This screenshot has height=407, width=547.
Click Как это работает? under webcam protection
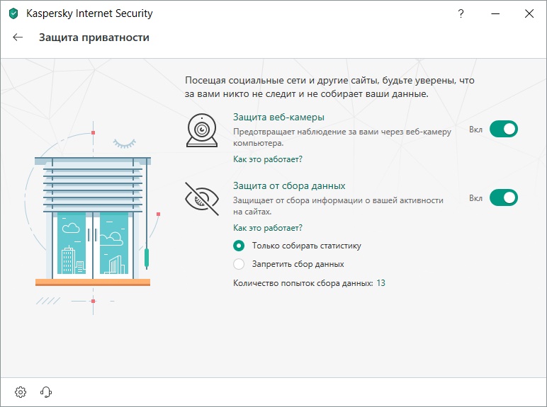pyautogui.click(x=268, y=159)
